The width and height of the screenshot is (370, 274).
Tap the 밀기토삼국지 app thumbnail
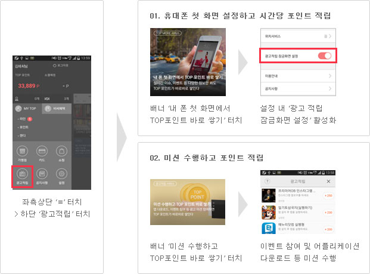(268, 211)
